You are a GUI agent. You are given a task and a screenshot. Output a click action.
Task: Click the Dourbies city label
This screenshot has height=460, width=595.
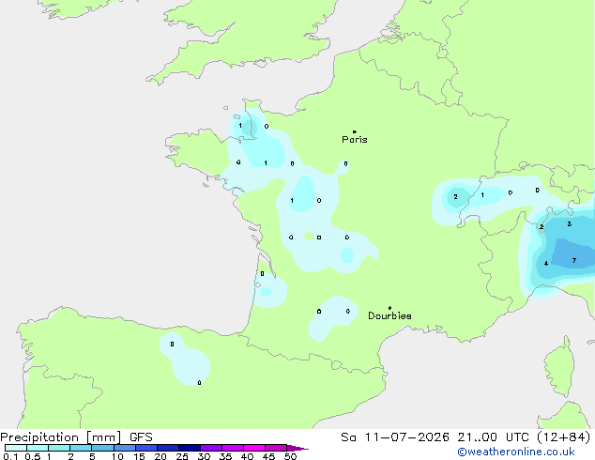(x=389, y=315)
